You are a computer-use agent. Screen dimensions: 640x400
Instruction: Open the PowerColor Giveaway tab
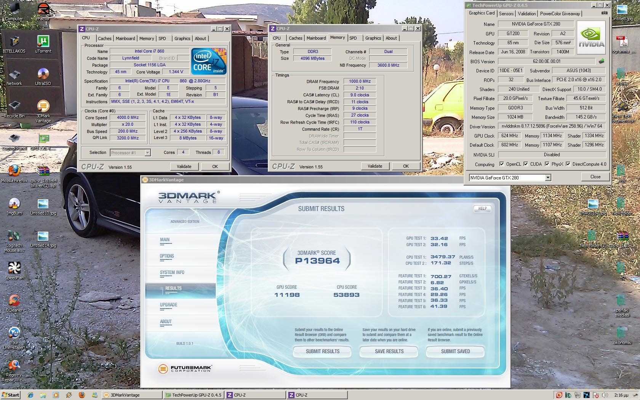pyautogui.click(x=560, y=13)
